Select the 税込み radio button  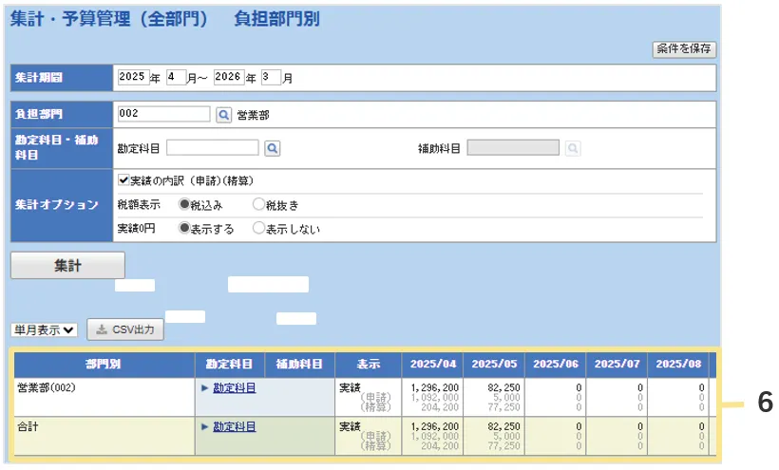tap(184, 204)
